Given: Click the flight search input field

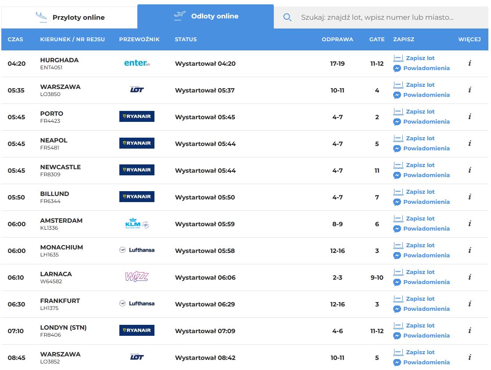Looking at the screenshot, I should (x=377, y=18).
